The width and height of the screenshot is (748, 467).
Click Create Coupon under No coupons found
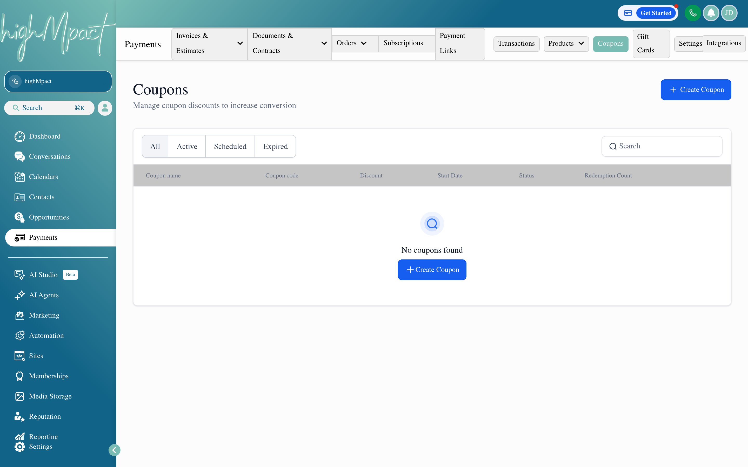(432, 270)
